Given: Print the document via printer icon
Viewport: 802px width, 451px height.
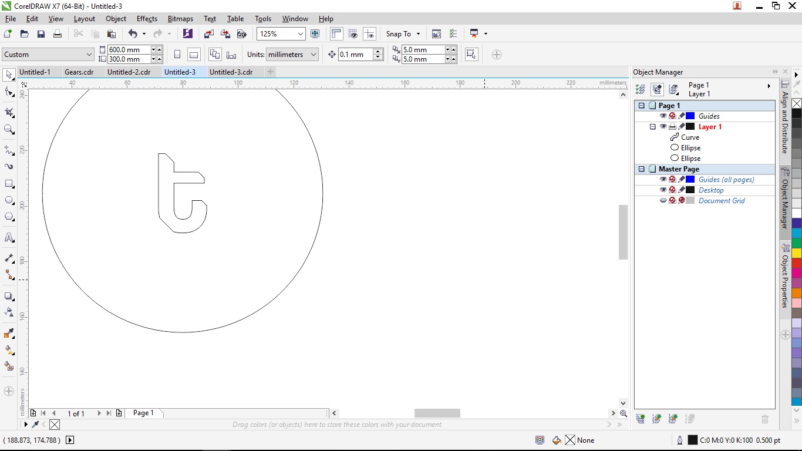Looking at the screenshot, I should pos(58,34).
